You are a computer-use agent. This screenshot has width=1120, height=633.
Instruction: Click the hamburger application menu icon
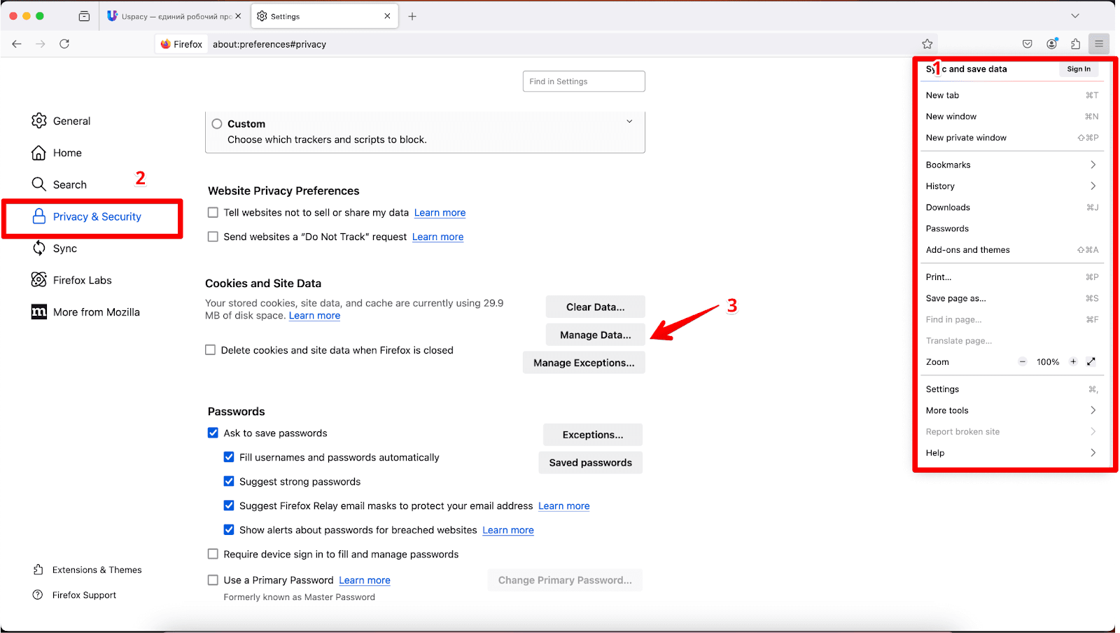pos(1099,44)
